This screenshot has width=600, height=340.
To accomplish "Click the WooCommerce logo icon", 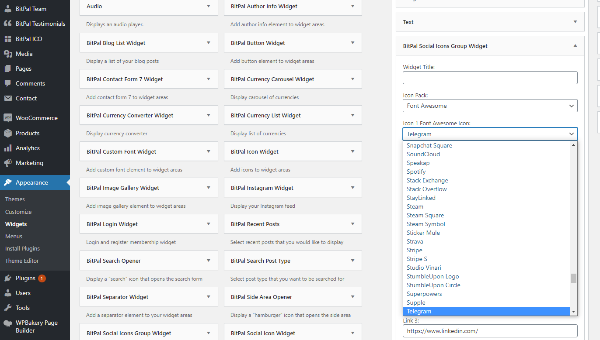I will coord(8,118).
